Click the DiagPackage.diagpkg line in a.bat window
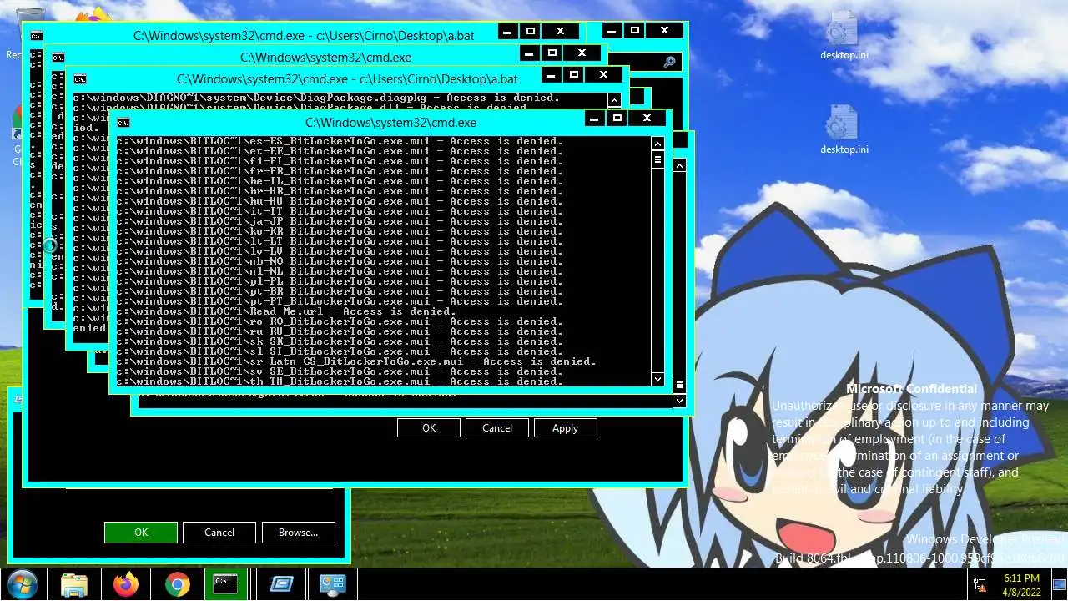Screen dimensions: 1068x601 tap(316, 98)
